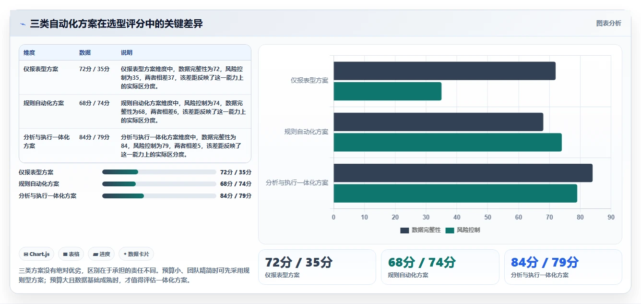
Task: Open the 68分 / 74分 data card
Action: click(440, 267)
